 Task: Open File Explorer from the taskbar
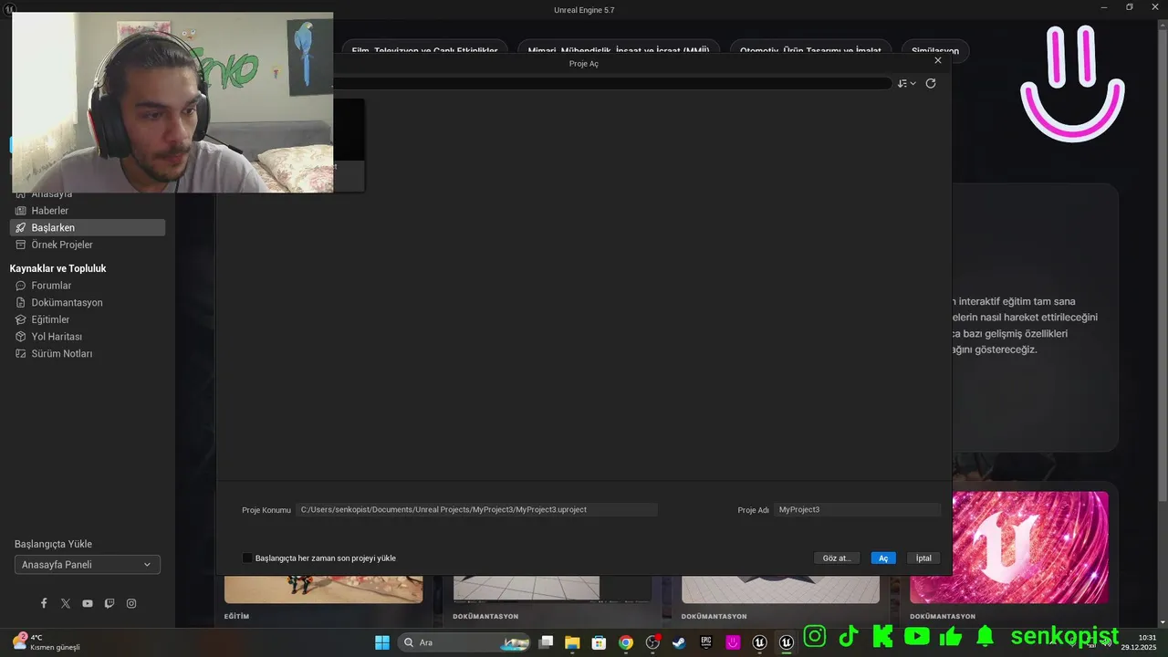pos(572,642)
